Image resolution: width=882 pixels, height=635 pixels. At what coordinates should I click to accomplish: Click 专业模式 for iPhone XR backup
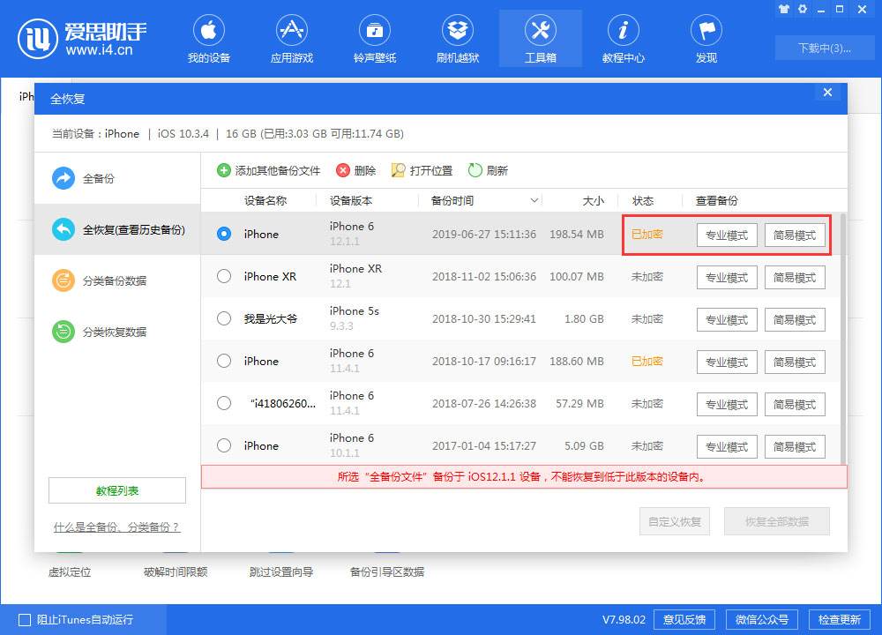727,277
